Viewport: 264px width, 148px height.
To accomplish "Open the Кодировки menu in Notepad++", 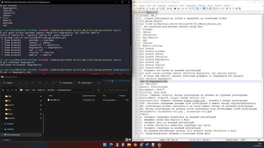I will (x=162, y=5).
